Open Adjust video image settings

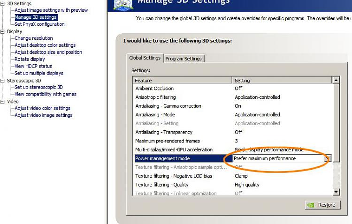[x=44, y=115]
